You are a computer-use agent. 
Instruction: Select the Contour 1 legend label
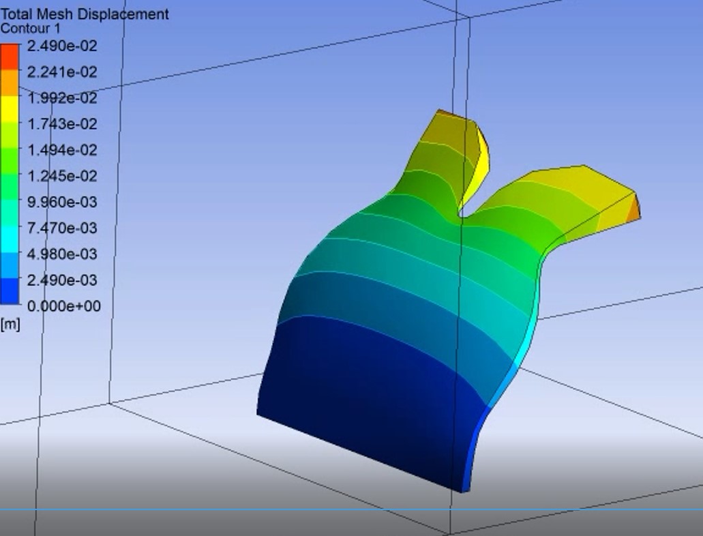(30, 29)
